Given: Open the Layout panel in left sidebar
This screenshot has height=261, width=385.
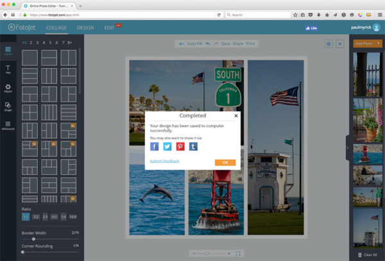Looking at the screenshot, I should [x=8, y=51].
